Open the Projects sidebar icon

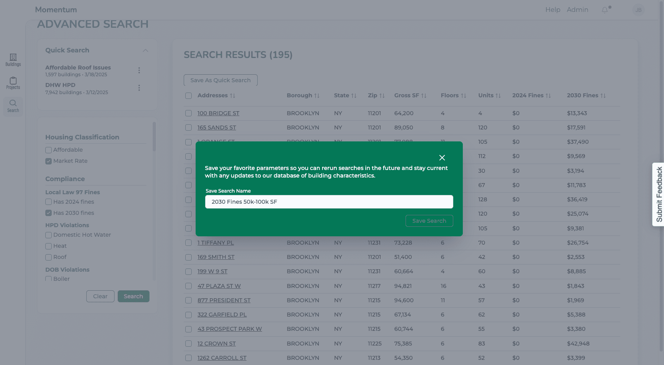pyautogui.click(x=13, y=83)
